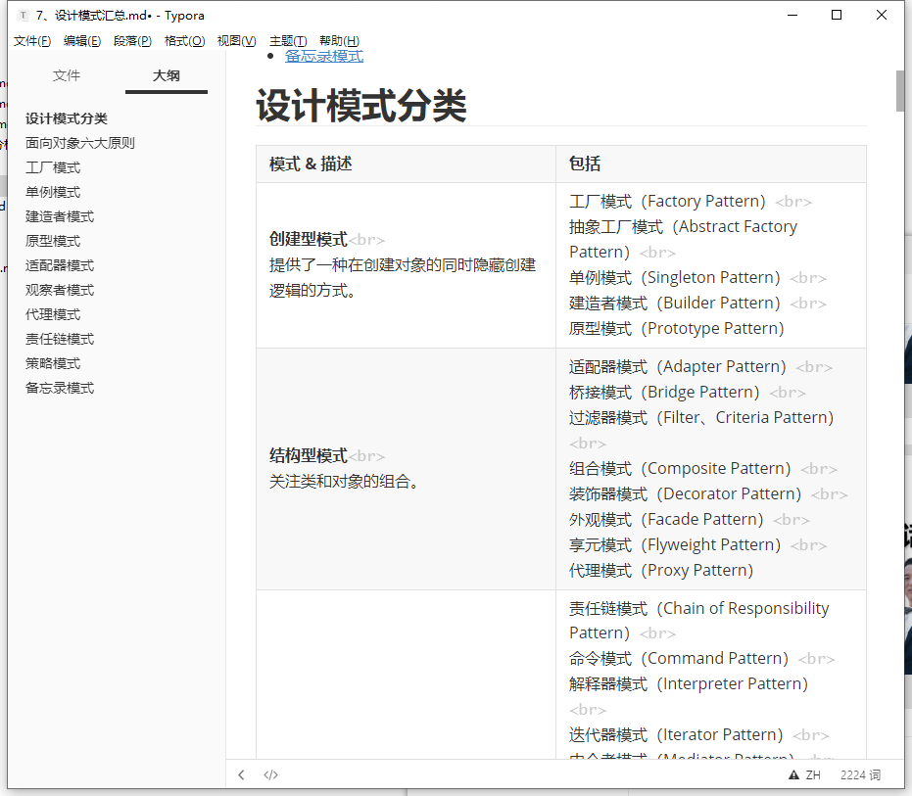
Task: Click 享元模式 (Flyweight Pattern) in the table
Action: tap(675, 544)
